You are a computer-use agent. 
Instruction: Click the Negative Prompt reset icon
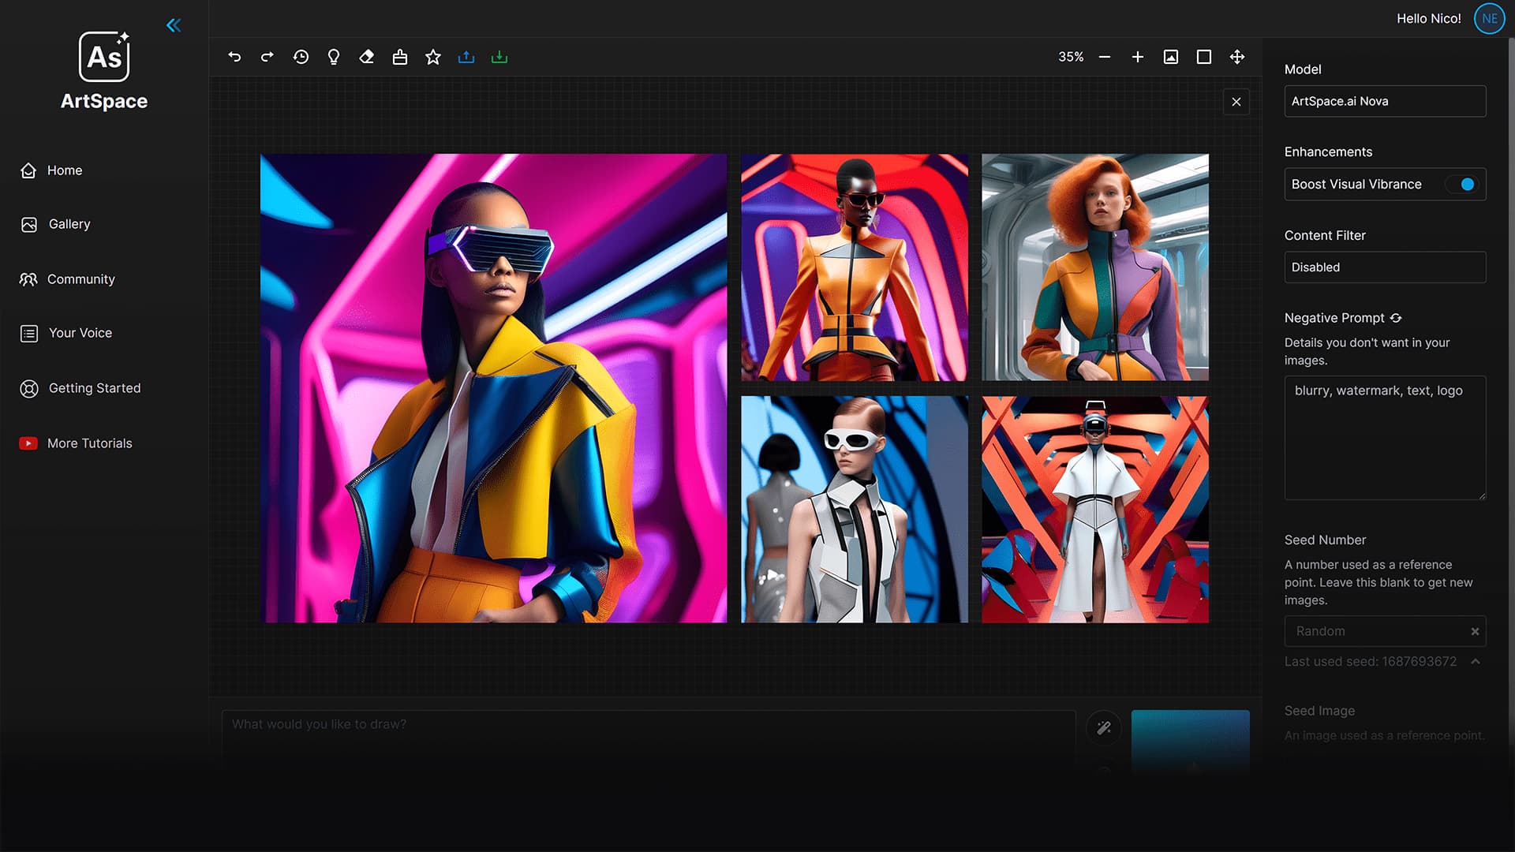click(x=1397, y=318)
